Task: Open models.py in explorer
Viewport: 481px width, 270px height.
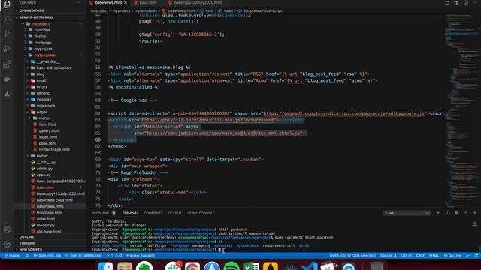Action: click(x=45, y=225)
